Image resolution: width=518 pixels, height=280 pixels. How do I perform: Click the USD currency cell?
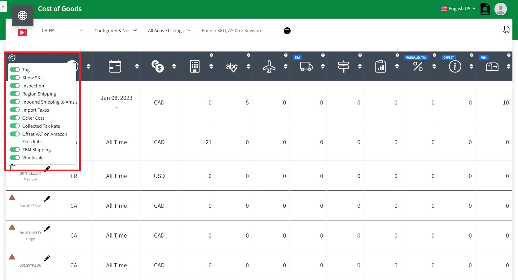tap(159, 176)
